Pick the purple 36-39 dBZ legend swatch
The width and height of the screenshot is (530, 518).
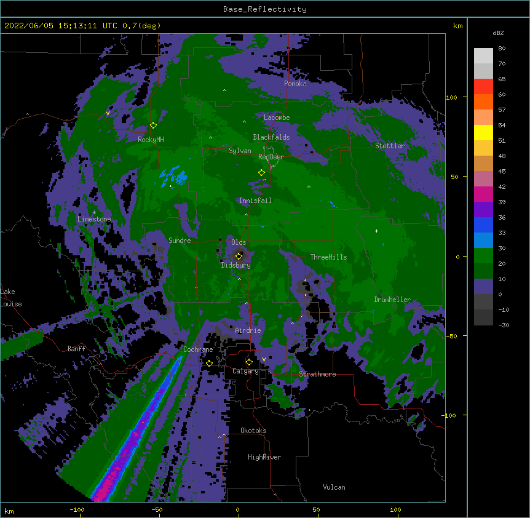pos(483,209)
